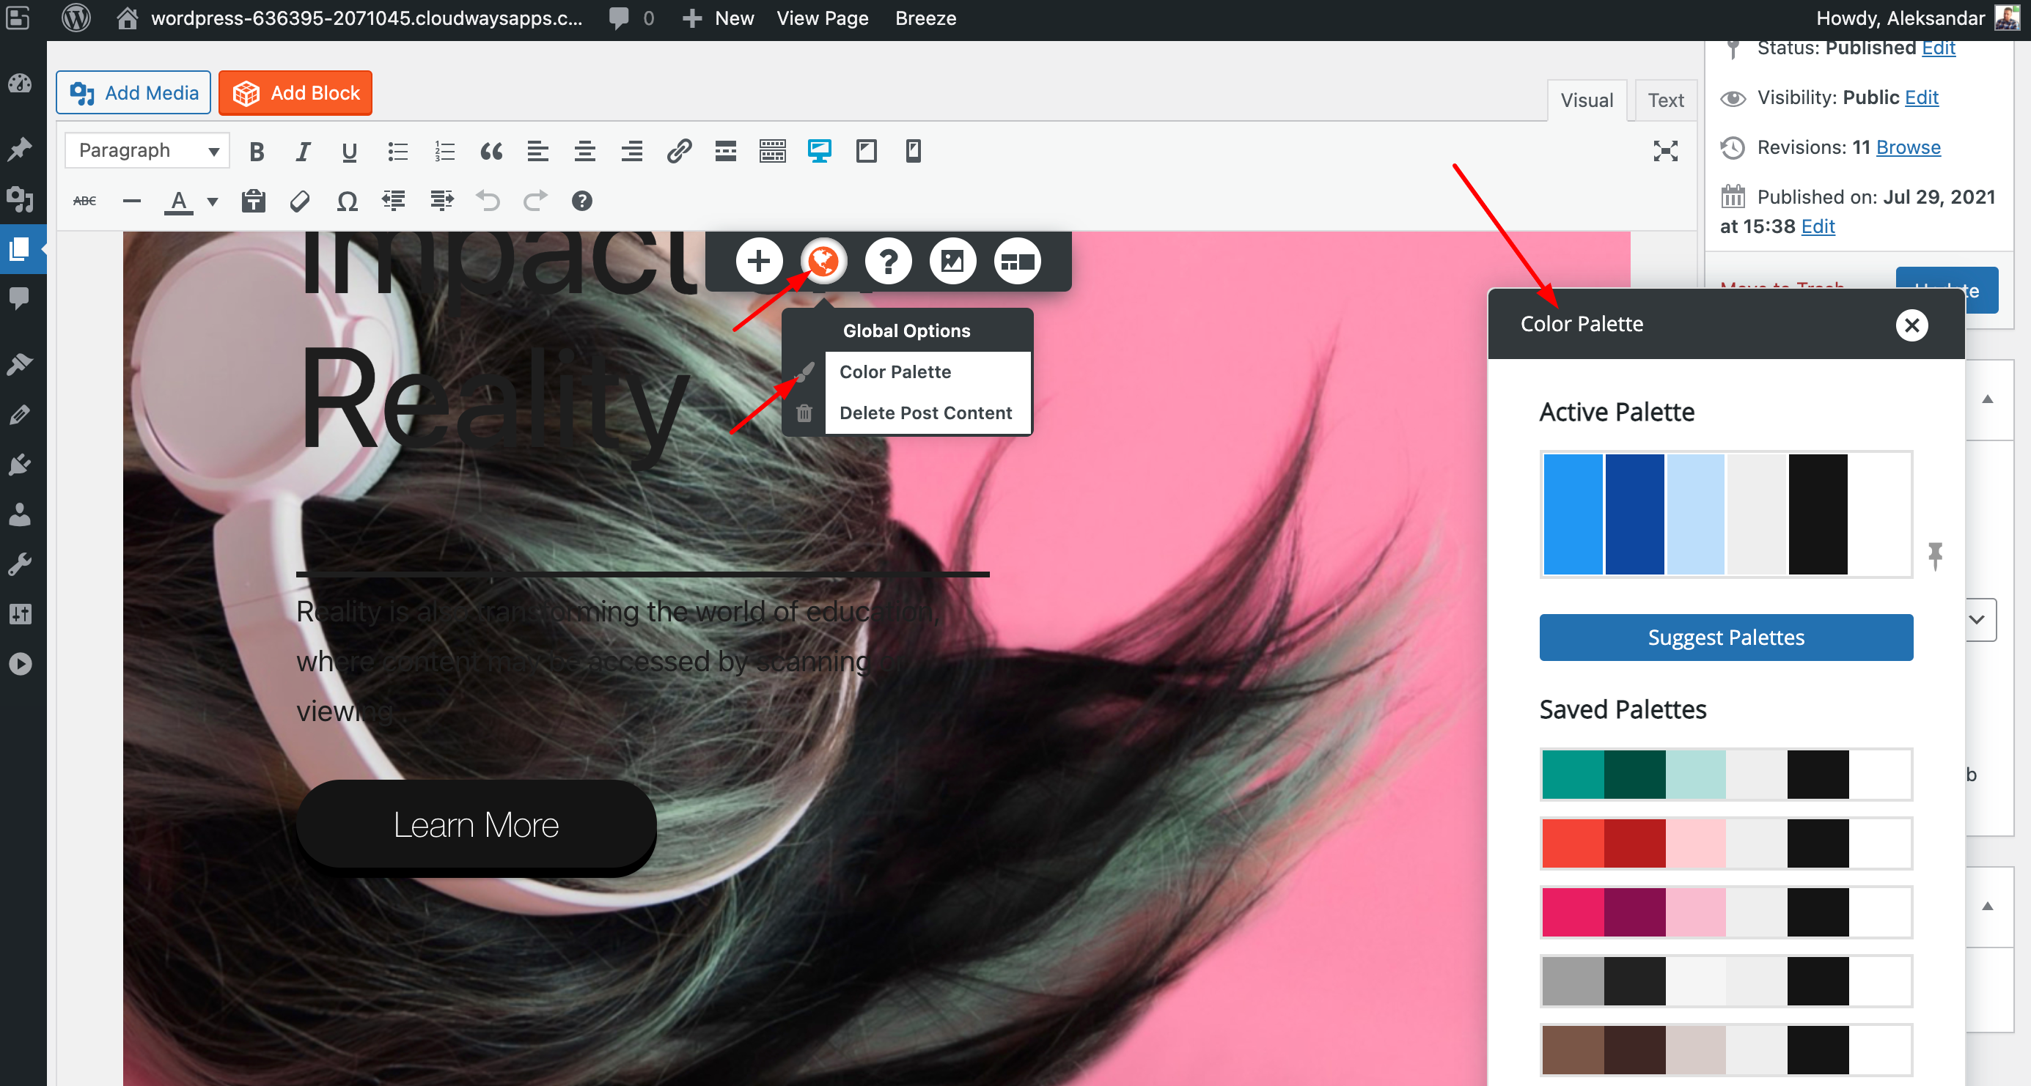Choose Delete Post Content menu entry
Viewport: 2031px width, 1086px height.
[925, 413]
